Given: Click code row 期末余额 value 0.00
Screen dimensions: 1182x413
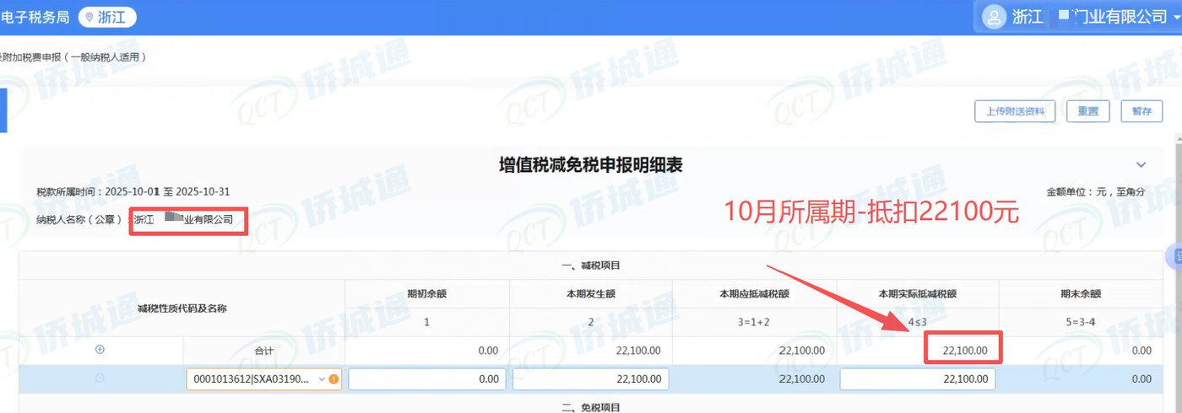Looking at the screenshot, I should tap(1141, 379).
